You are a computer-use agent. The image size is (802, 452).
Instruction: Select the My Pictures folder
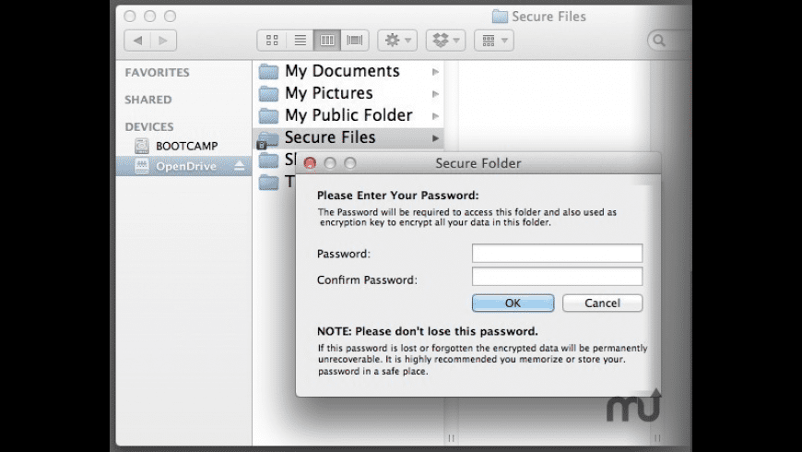pos(328,93)
